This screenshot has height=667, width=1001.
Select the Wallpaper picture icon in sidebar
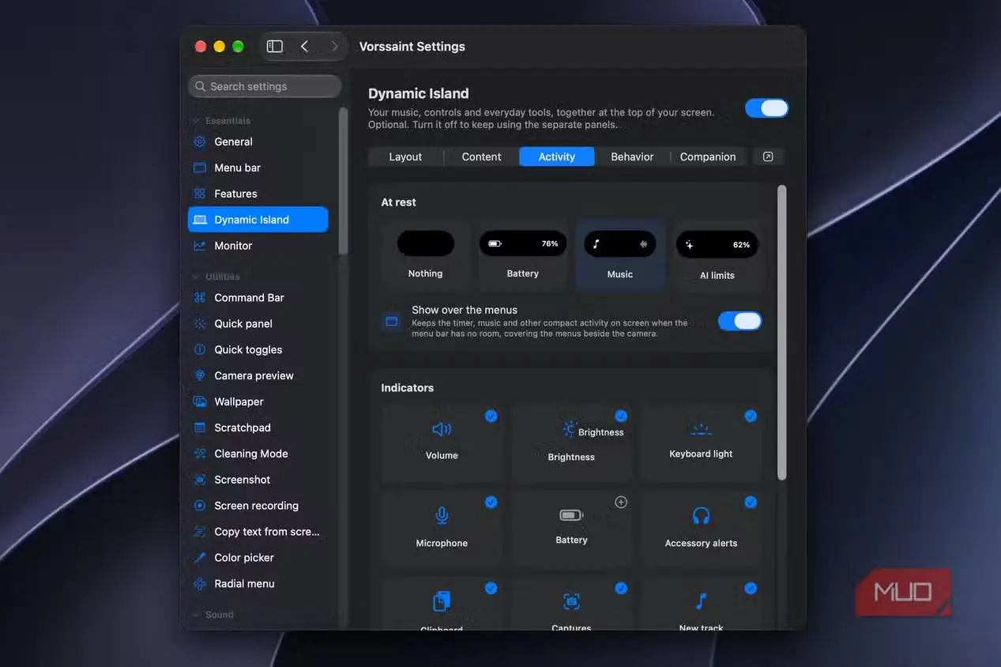[200, 402]
